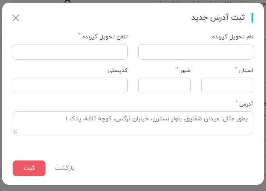Click the استان label text

[x=246, y=70]
